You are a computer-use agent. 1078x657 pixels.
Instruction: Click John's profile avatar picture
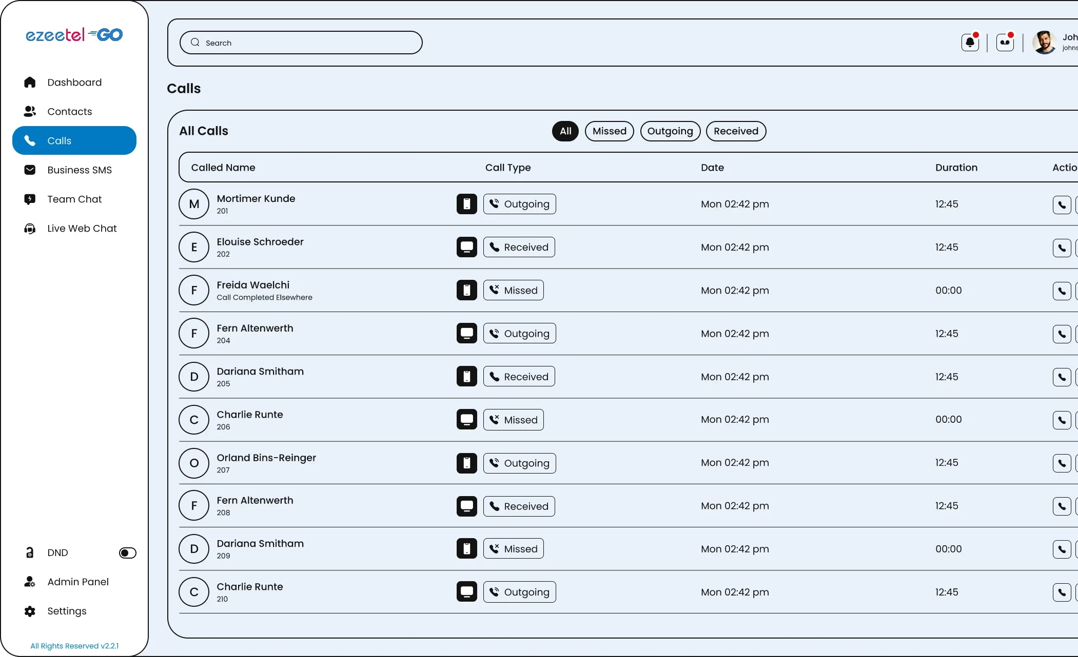pos(1044,43)
